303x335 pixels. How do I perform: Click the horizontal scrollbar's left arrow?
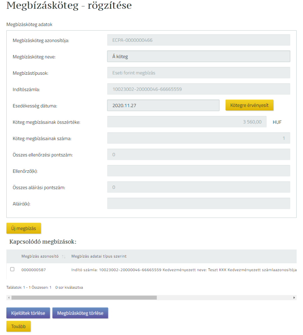point(8,298)
